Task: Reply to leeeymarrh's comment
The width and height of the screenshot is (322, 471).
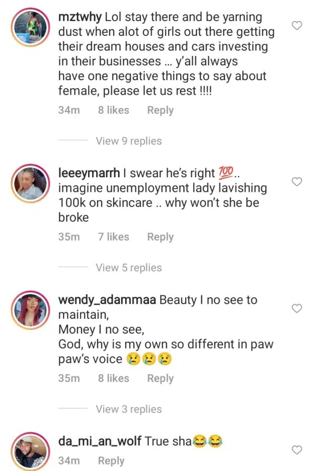Action: (x=160, y=237)
